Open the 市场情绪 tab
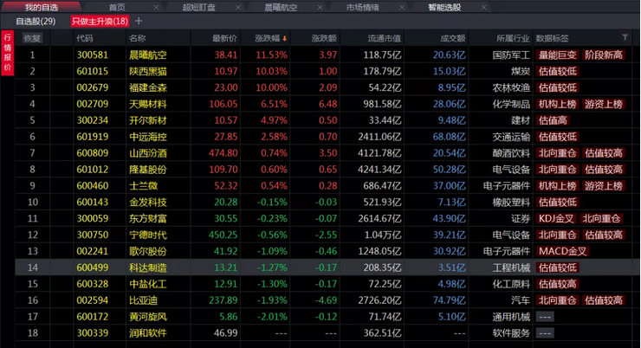 click(362, 6)
